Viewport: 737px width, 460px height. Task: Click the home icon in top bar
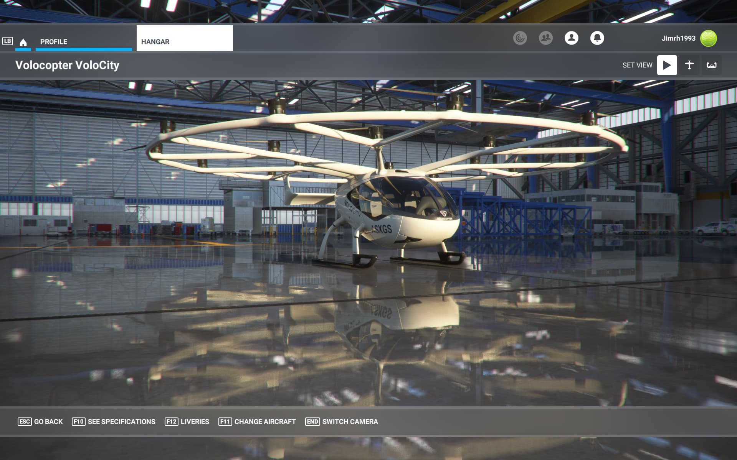click(23, 42)
